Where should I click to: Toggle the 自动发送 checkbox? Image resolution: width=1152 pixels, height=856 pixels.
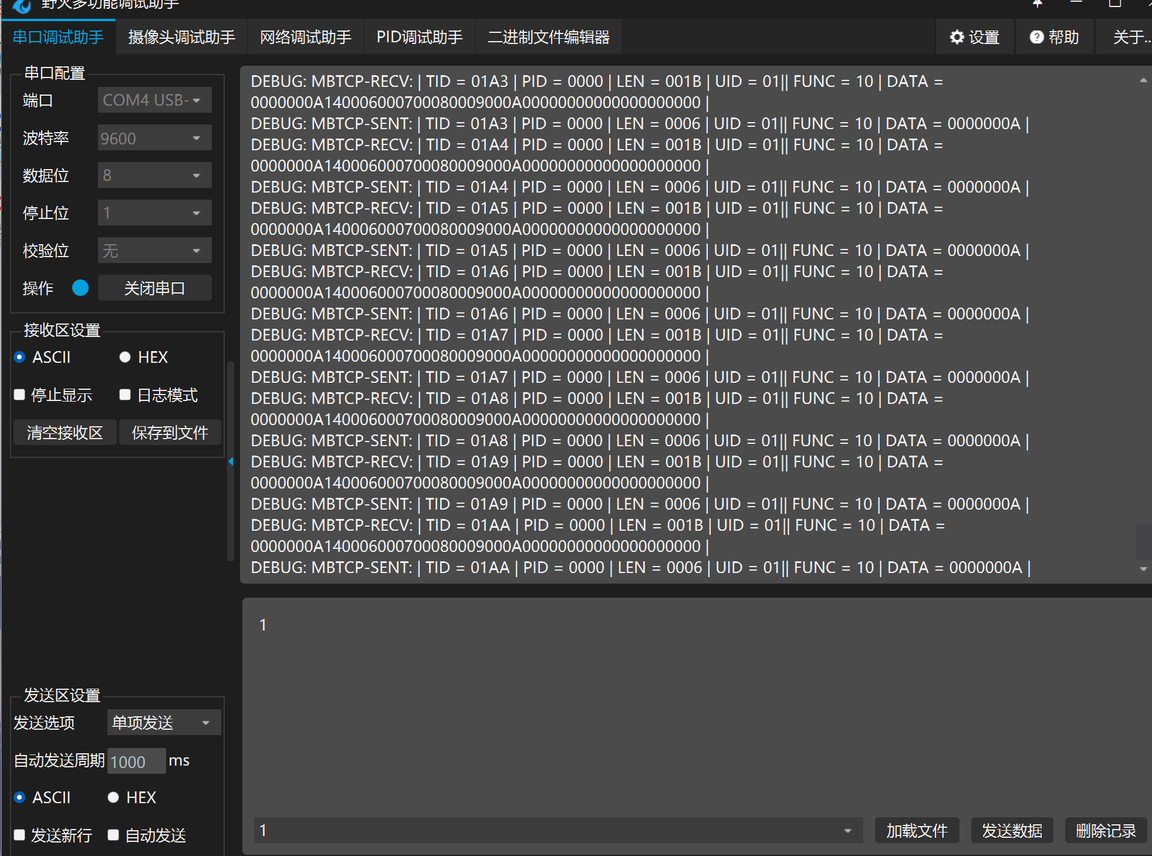(114, 835)
